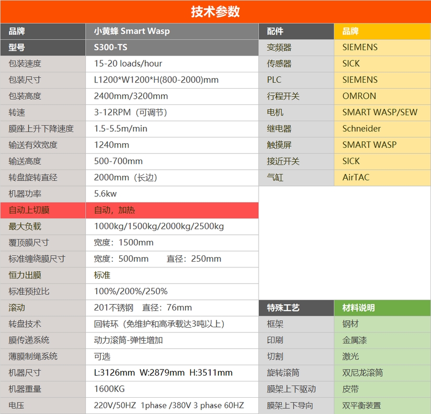Select the 行程开关 accessory label
The height and width of the screenshot is (414, 431).
coord(296,96)
